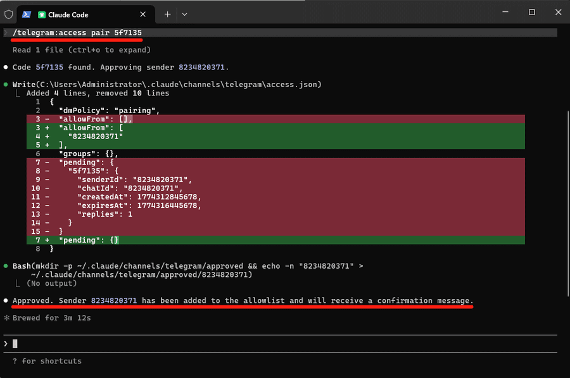Click the green Claude Code tab icon
Image resolution: width=570 pixels, height=378 pixels.
[42, 15]
